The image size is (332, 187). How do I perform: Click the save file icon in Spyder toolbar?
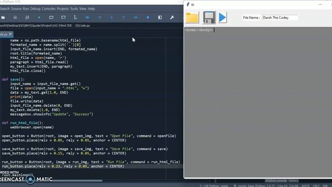pyautogui.click(x=15, y=17)
